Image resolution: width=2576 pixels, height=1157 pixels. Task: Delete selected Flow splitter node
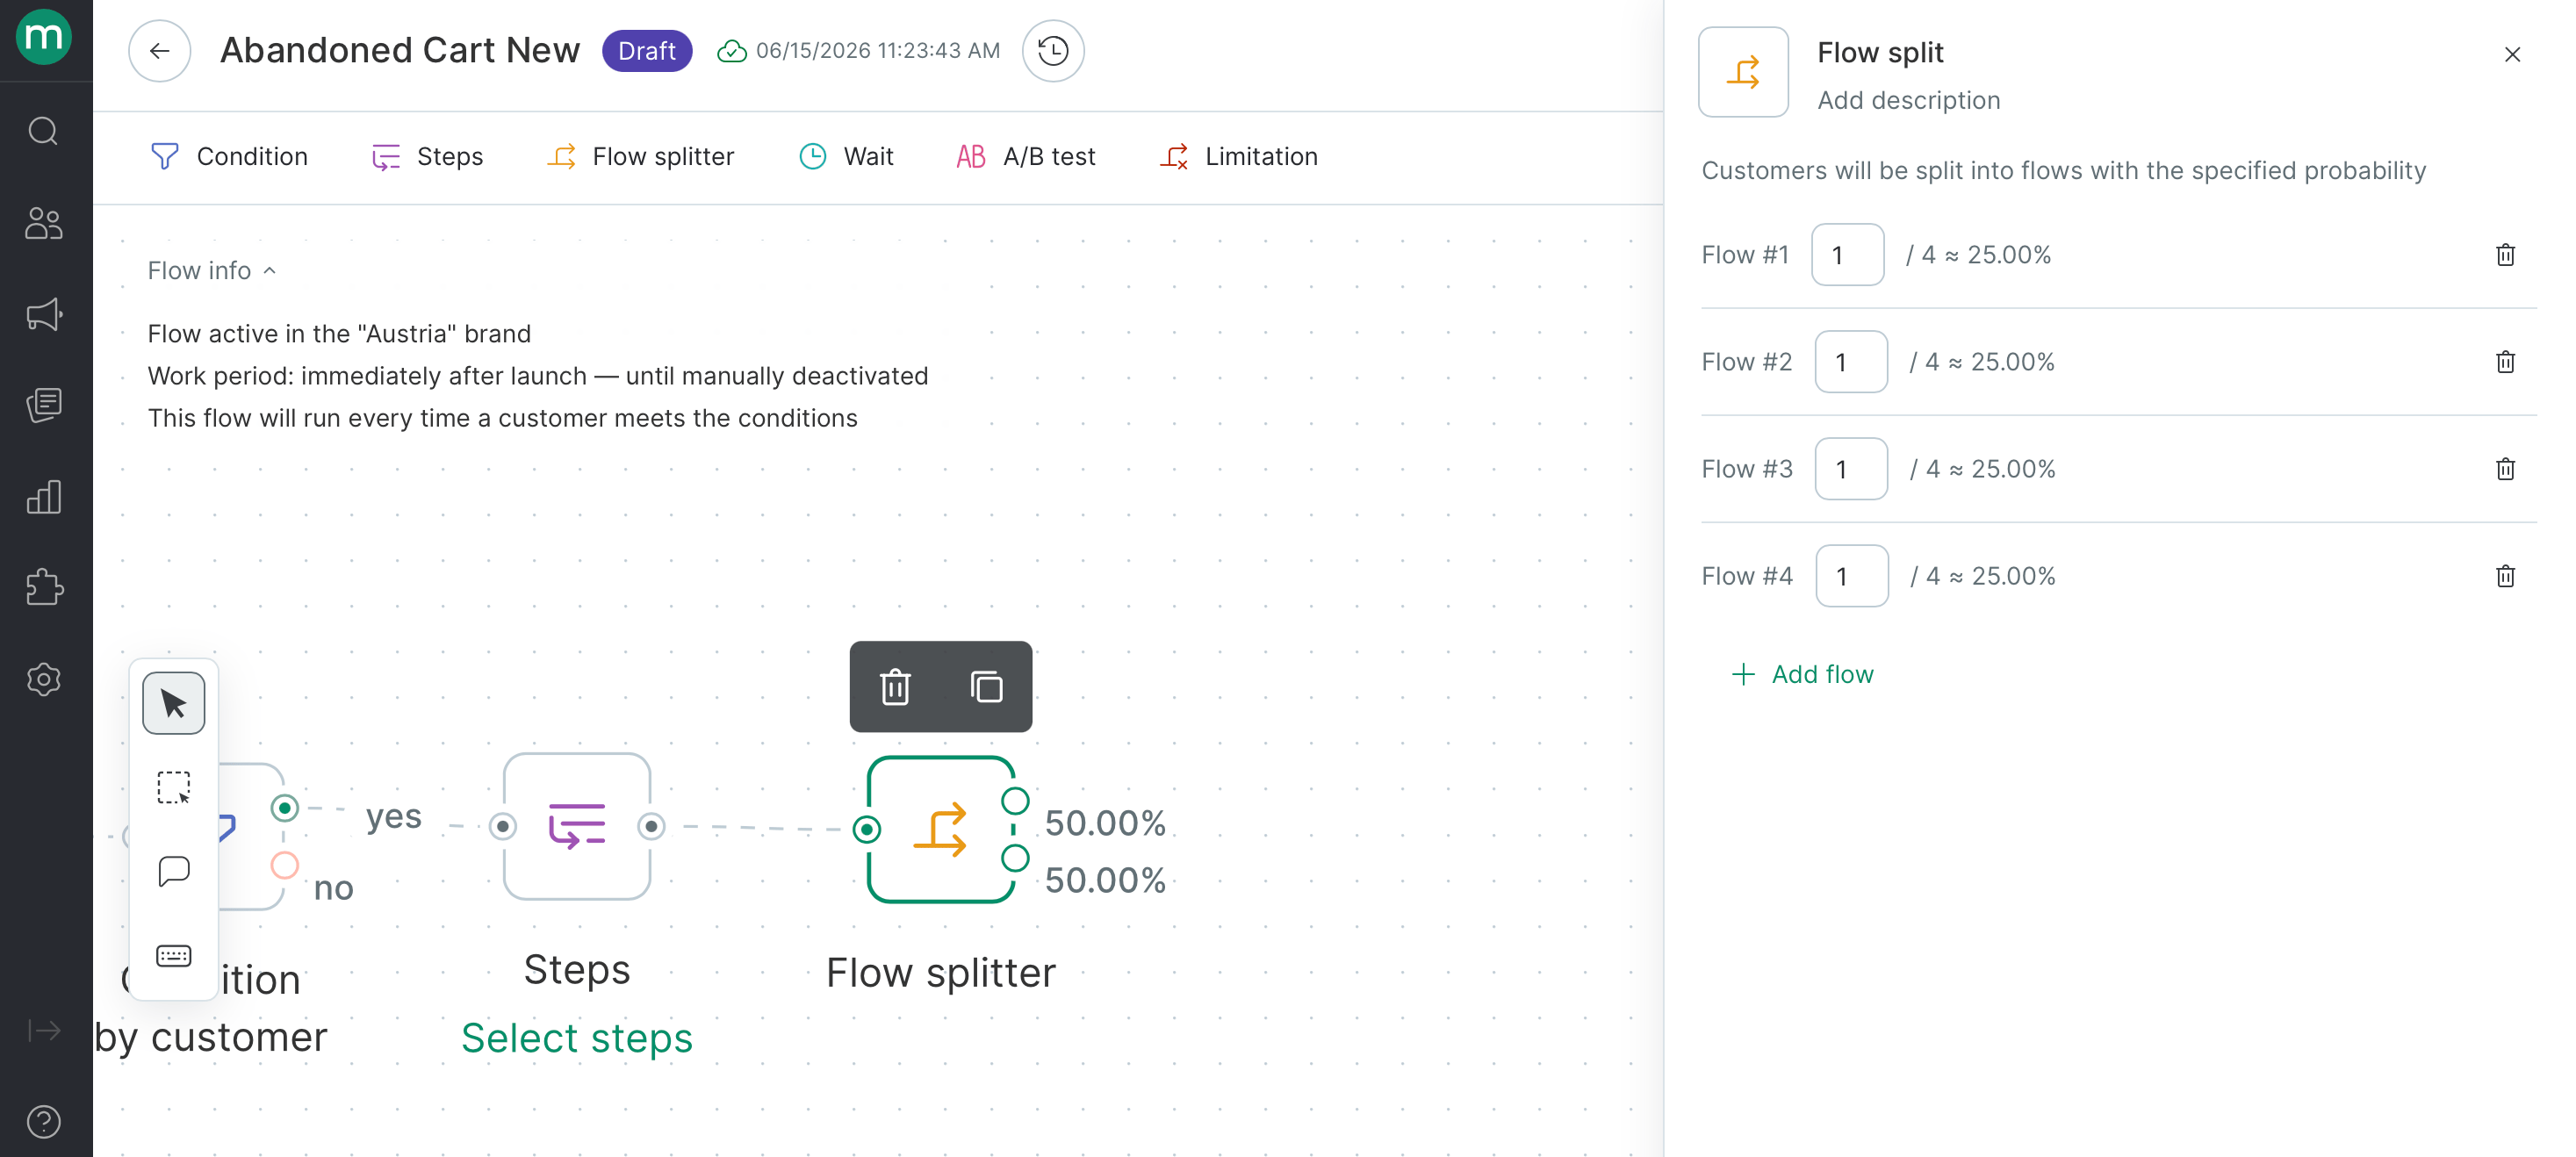[895, 687]
